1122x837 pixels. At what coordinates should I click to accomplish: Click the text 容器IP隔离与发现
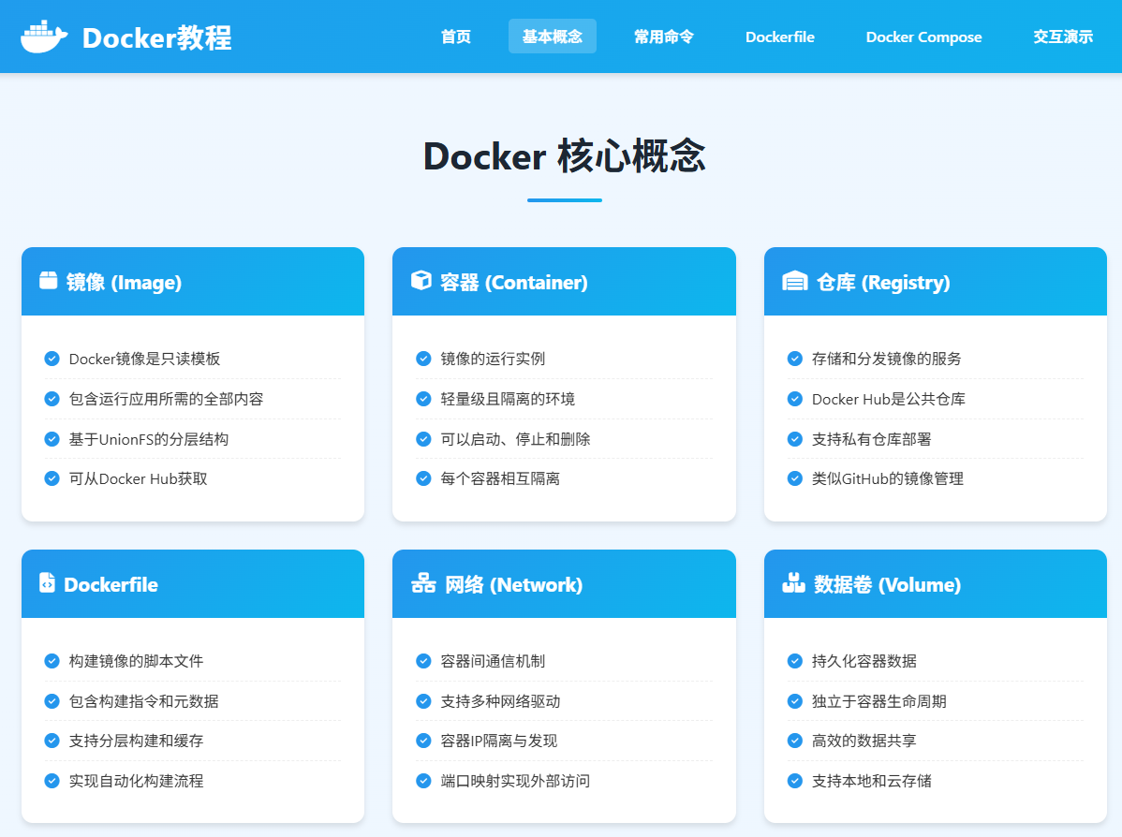[499, 741]
